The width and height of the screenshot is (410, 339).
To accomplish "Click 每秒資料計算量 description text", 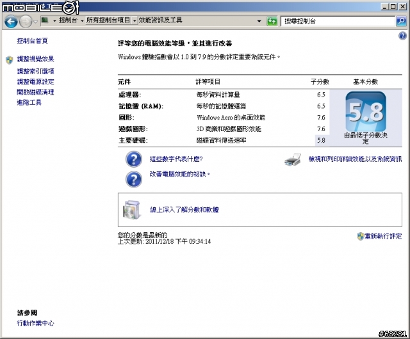I will tap(218, 95).
